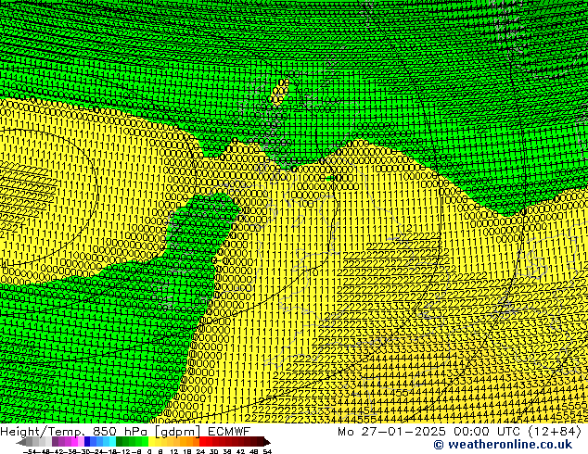Click the weatheronline.co.uk copyright link
The width and height of the screenshot is (588, 454).
(503, 445)
